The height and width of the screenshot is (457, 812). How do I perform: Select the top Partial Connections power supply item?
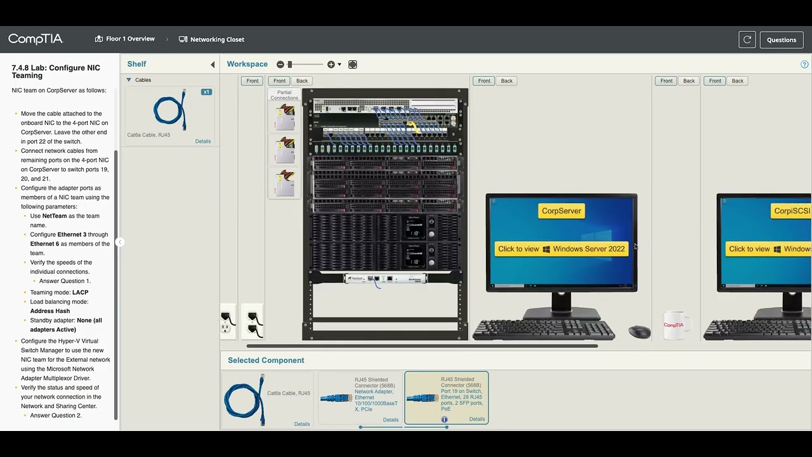coord(285,117)
